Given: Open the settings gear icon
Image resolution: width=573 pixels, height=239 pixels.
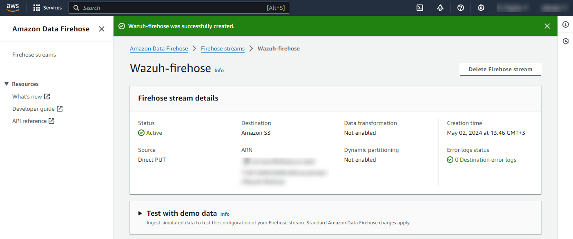Looking at the screenshot, I should [x=481, y=8].
